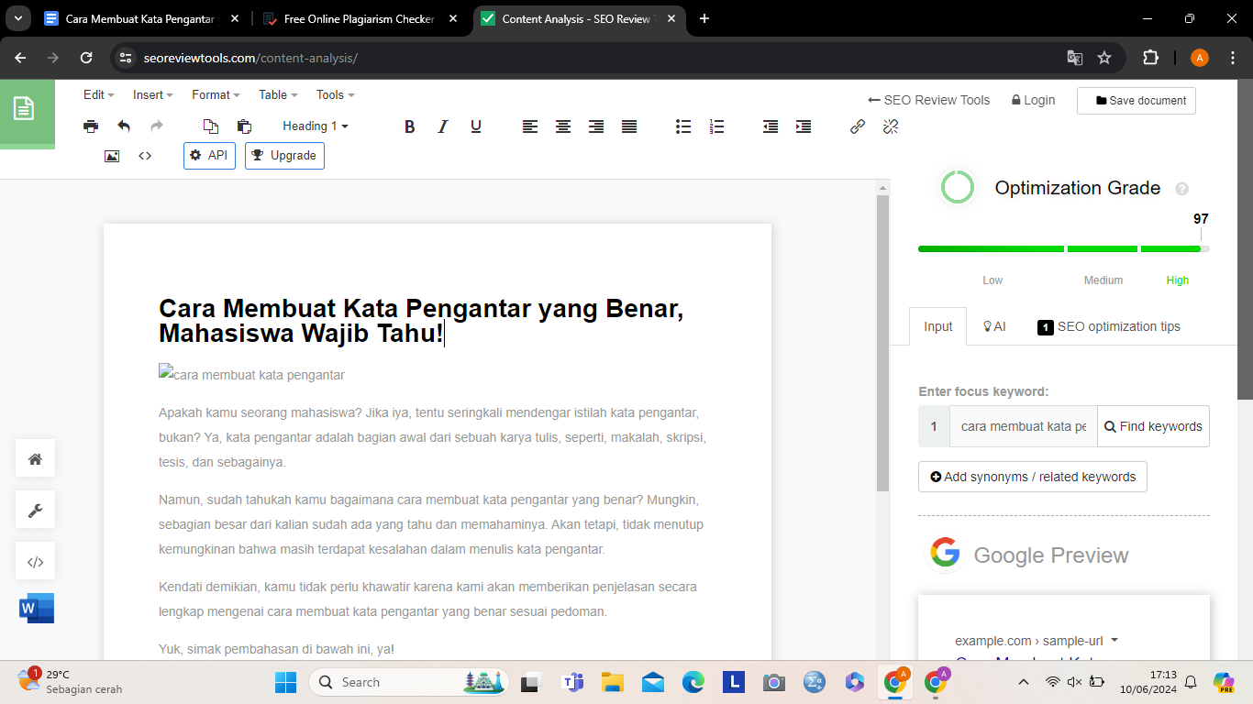
Task: Click the undo arrow icon
Action: (124, 126)
